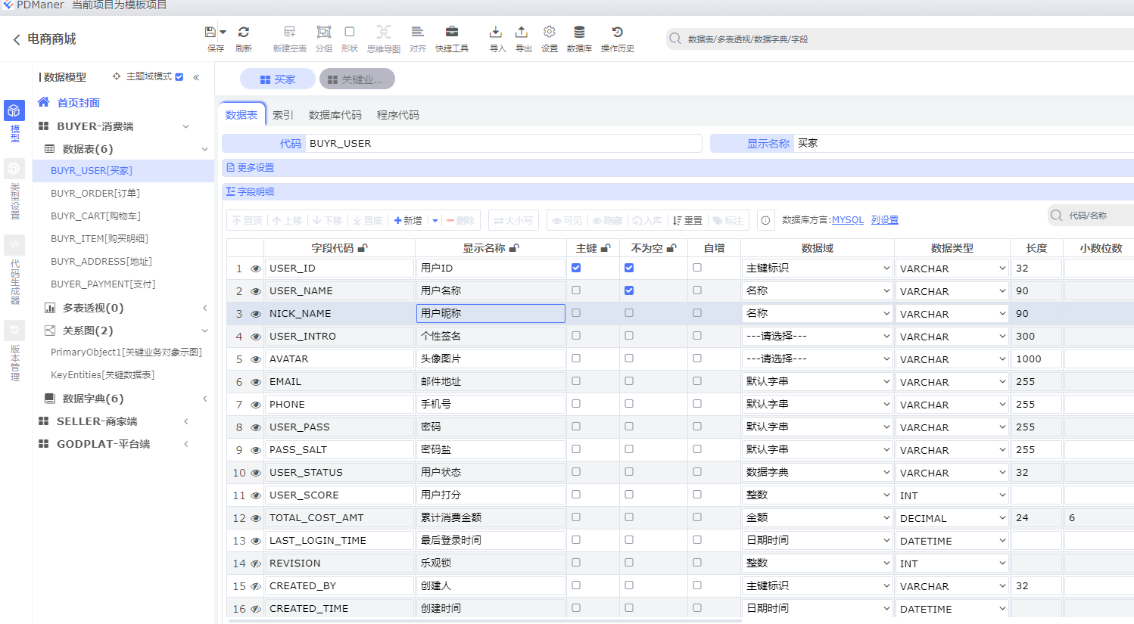1134x624 pixels.
Task: Click the Save icon in toolbar
Action: pos(210,32)
